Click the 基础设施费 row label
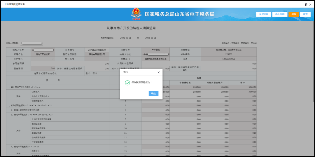This screenshot has width=315, height=157. [36, 133]
